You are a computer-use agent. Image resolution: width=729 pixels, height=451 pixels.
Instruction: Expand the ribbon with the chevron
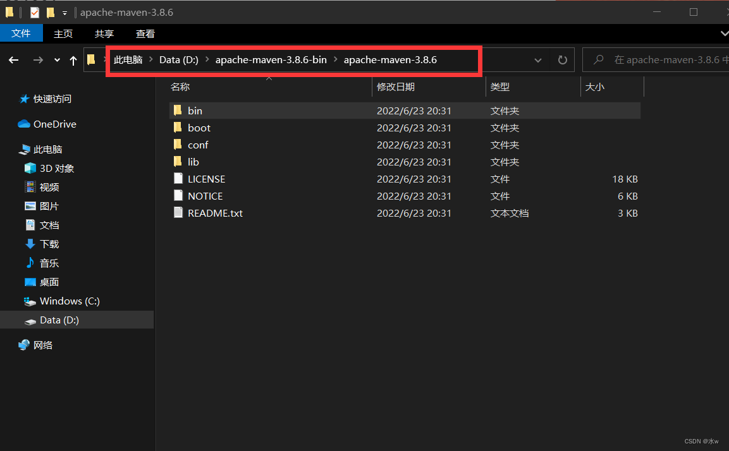(724, 33)
